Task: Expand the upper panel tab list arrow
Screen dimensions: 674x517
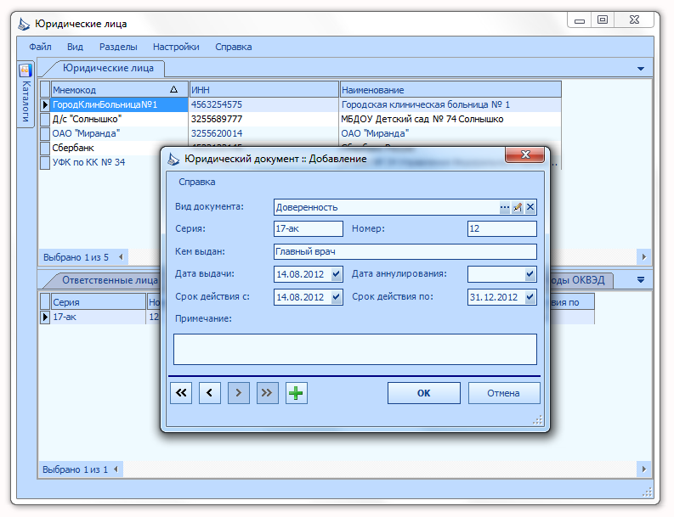Action: click(641, 69)
